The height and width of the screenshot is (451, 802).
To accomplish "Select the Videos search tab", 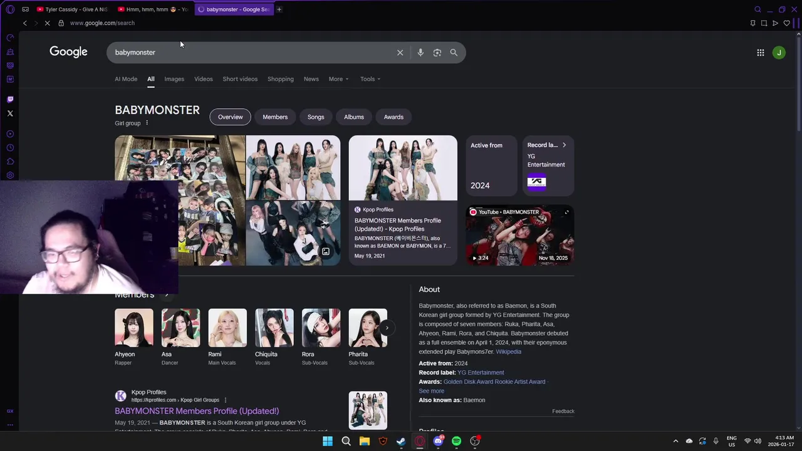I will pos(203,79).
